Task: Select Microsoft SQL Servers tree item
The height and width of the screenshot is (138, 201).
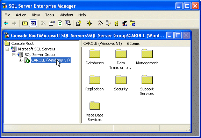Action: (36, 49)
